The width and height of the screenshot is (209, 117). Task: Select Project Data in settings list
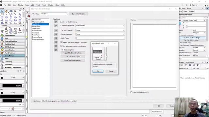(36, 26)
